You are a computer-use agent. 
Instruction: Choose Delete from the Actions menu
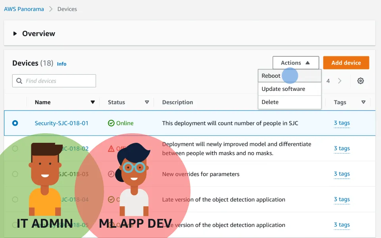point(290,102)
